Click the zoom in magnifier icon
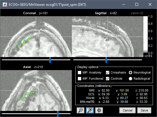This screenshot has width=157, height=117. coord(90,110)
